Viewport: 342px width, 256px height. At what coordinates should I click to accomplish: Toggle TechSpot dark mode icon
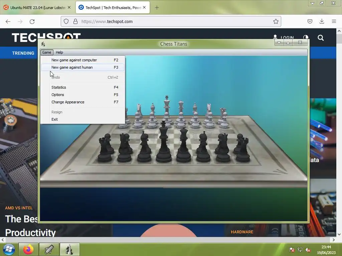pos(306,37)
